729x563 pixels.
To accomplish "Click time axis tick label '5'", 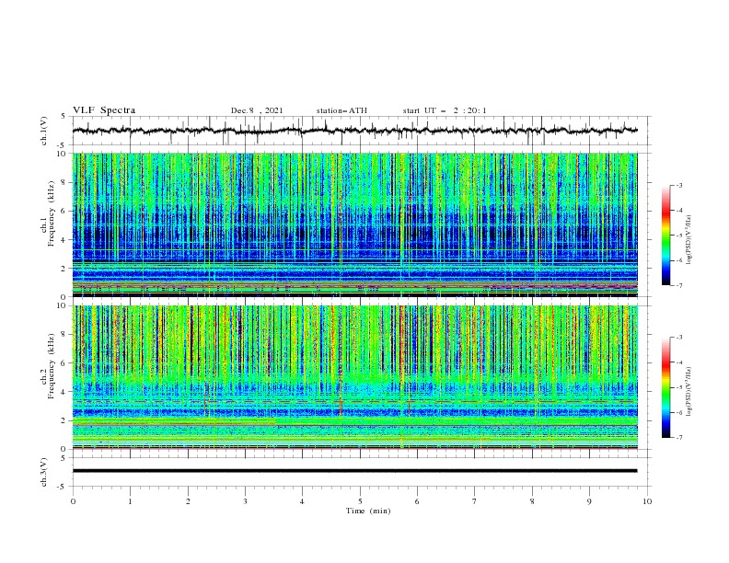I will [x=360, y=501].
